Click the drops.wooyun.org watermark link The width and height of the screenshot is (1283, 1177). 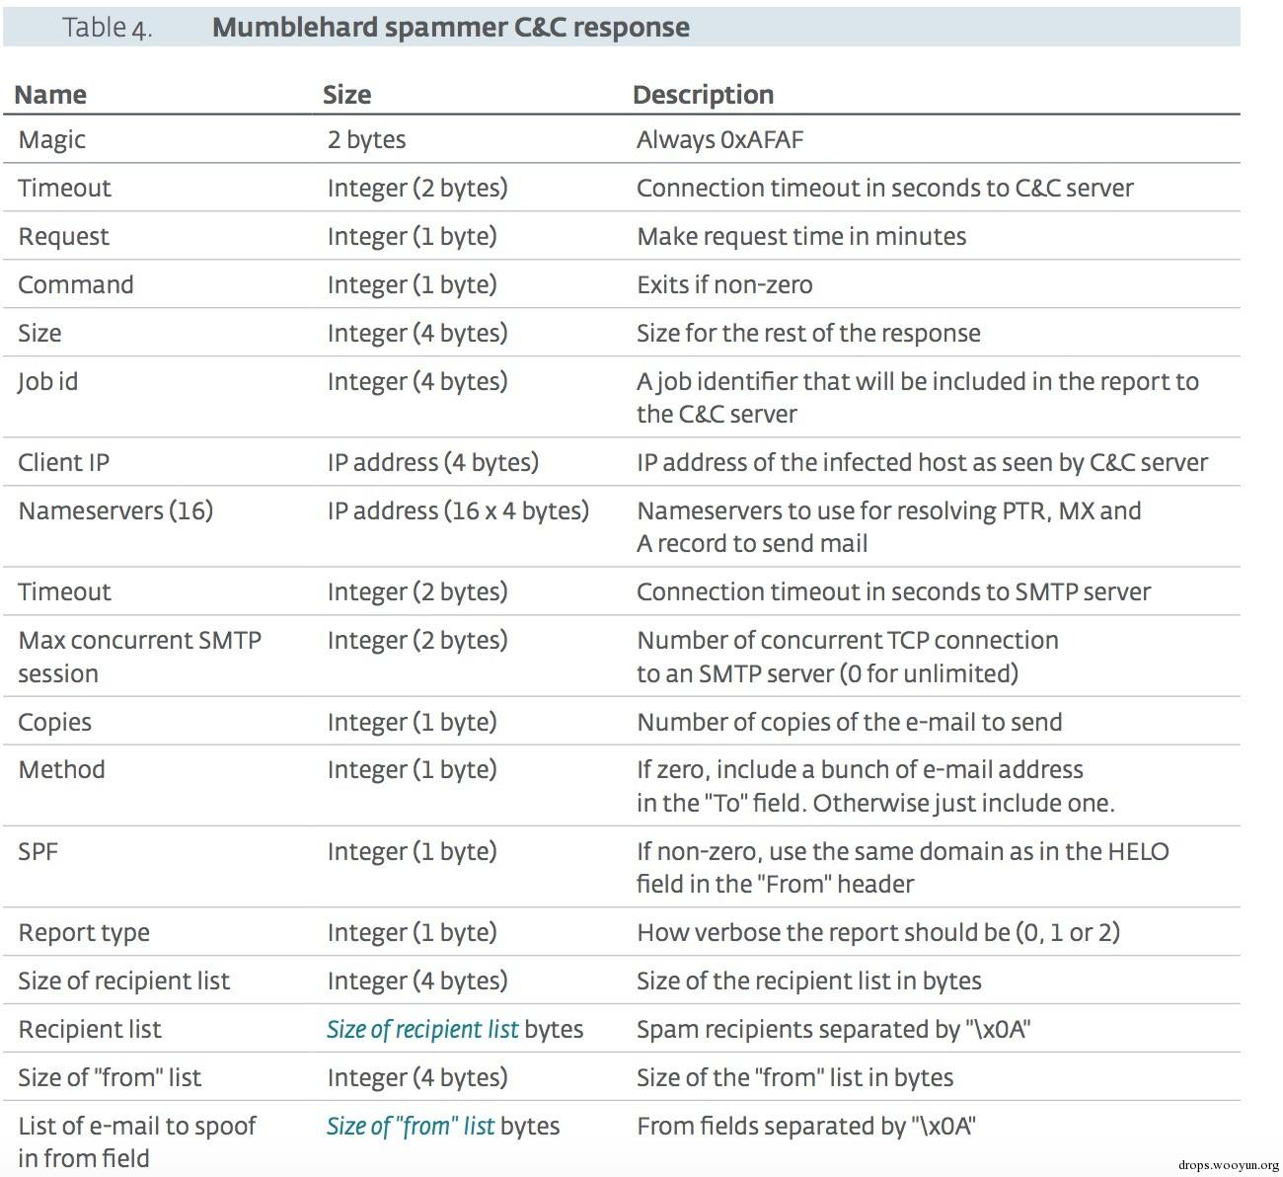tap(1228, 1165)
